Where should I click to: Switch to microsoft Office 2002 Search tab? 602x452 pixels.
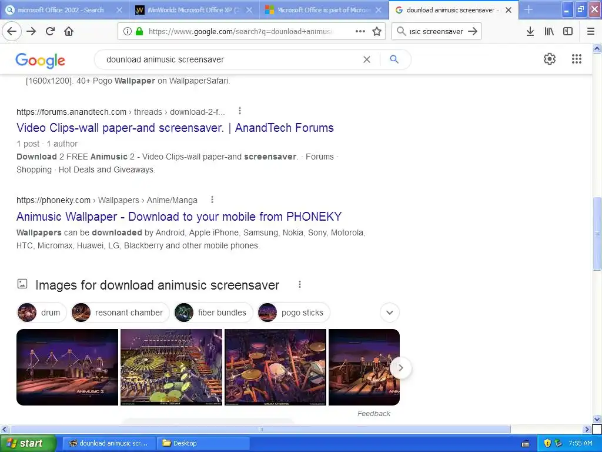point(65,10)
